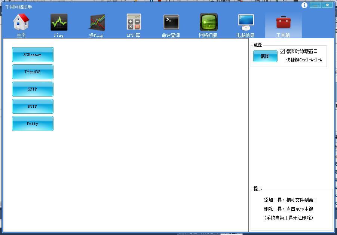Toggle the 截图时隐藏窗口 checkbox
Screen dimensions: 337x235
pos(282,52)
